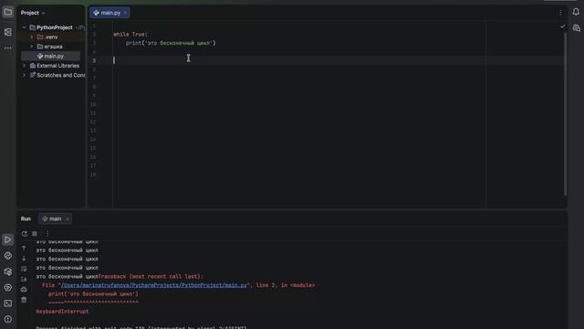Click the editor vertical scrollbar

(x=566, y=113)
